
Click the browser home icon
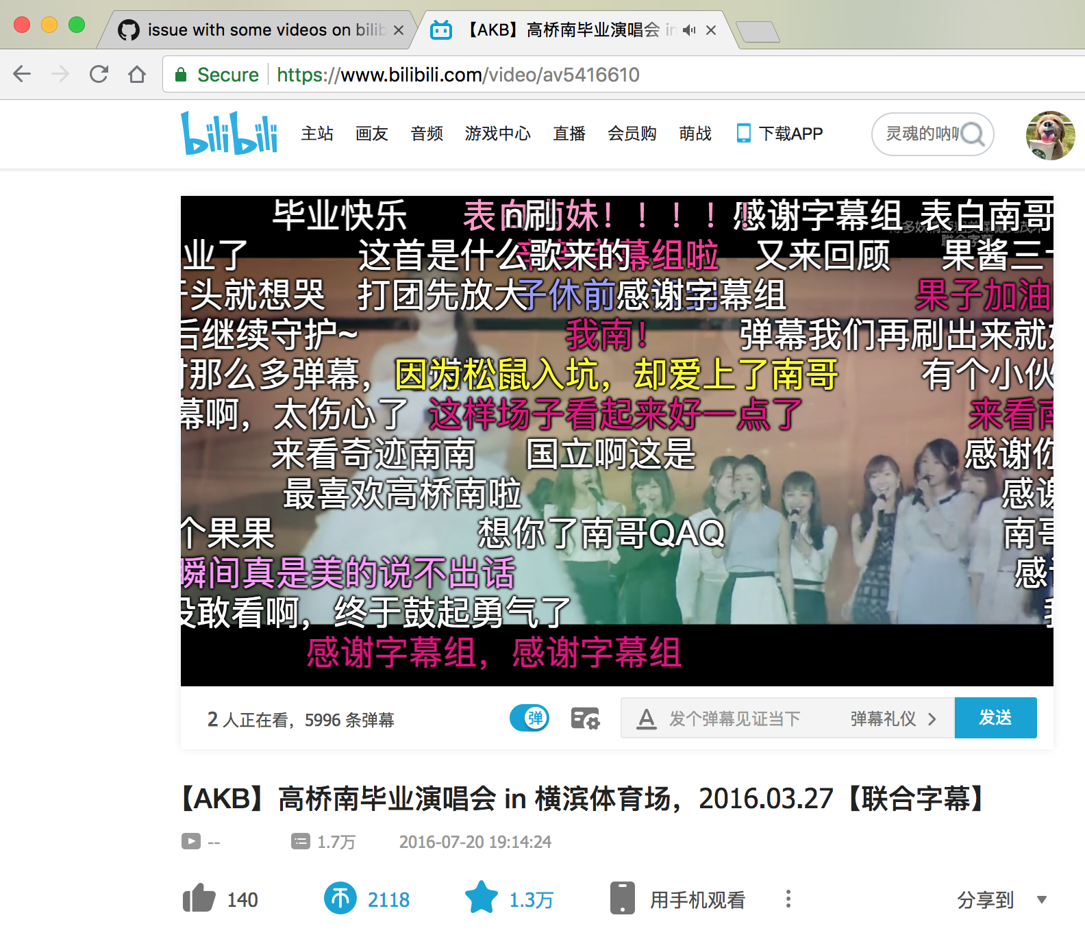[x=137, y=74]
